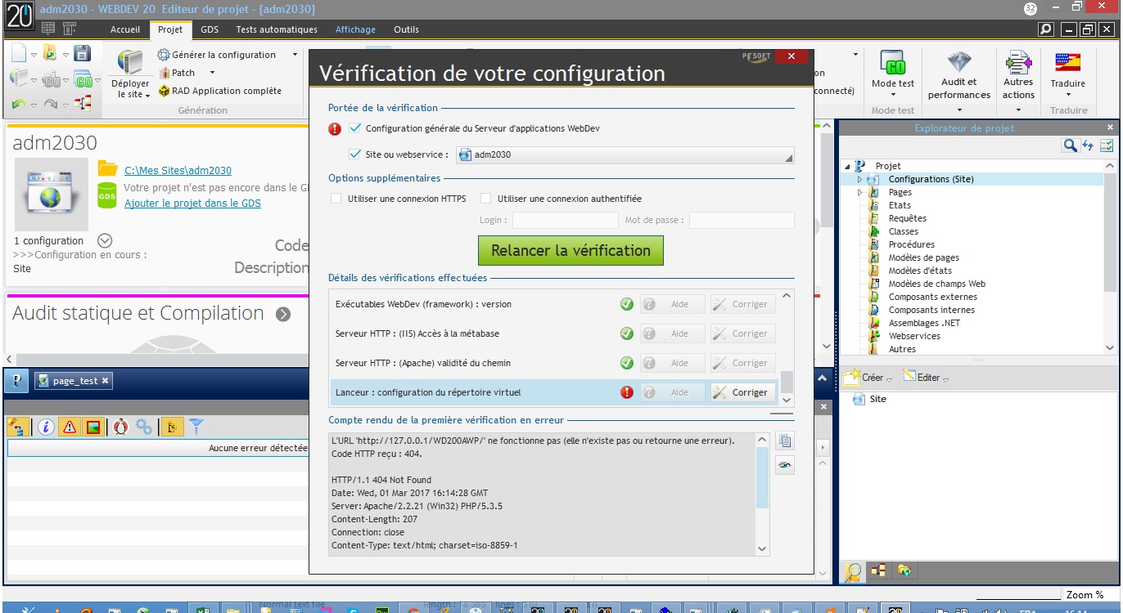This screenshot has width=1123, height=613.
Task: Toggle the warning triangle filter icon
Action: [x=70, y=427]
